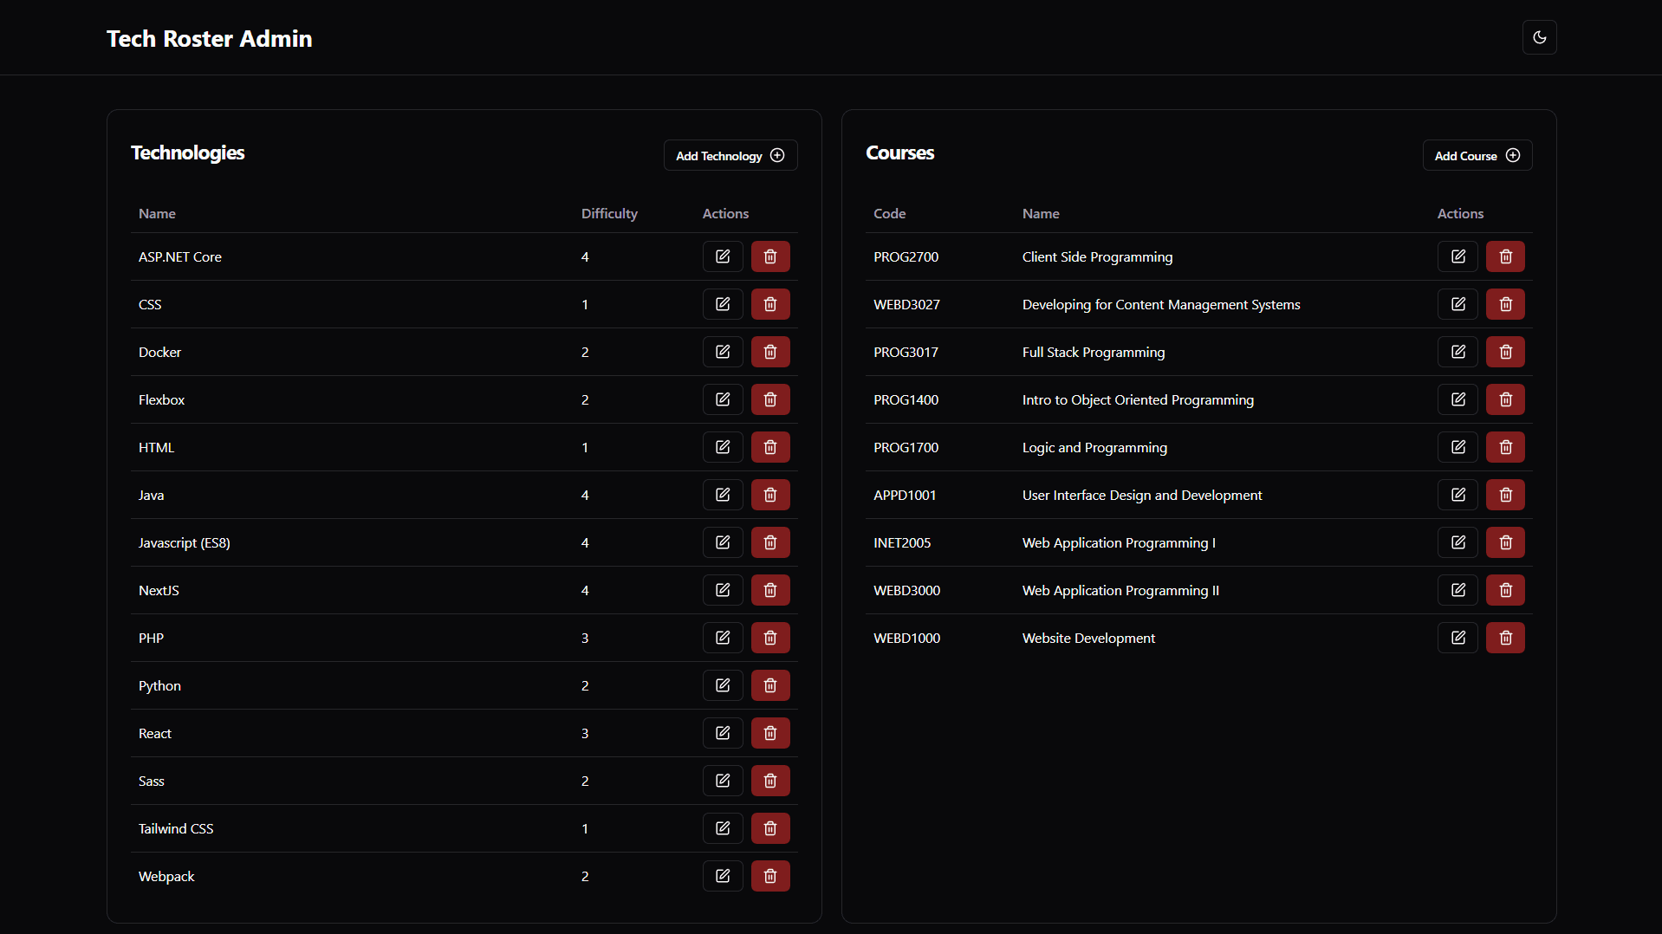Delete the PROG1700 Logic and Programming course
This screenshot has width=1662, height=934.
[1505, 447]
